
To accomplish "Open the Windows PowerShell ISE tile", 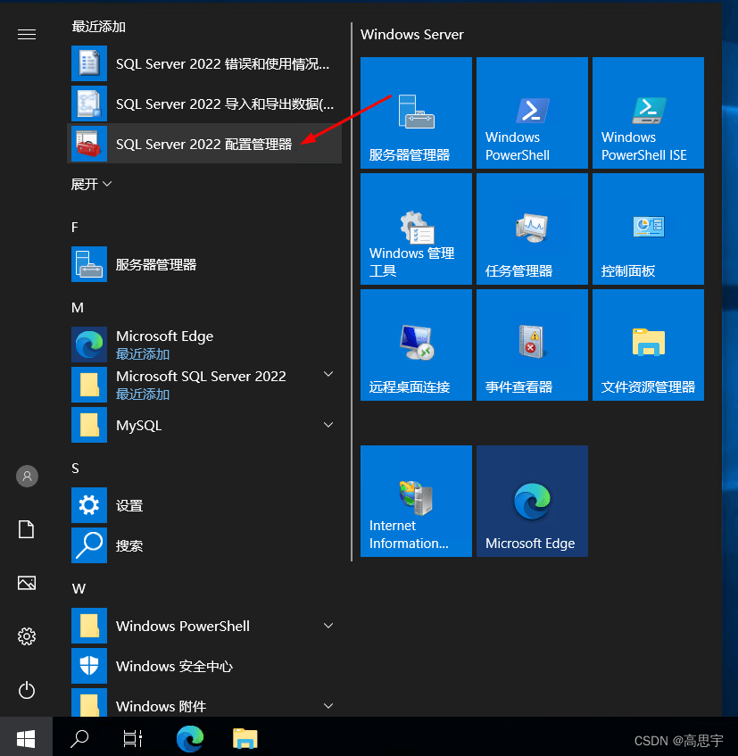I will click(x=649, y=112).
